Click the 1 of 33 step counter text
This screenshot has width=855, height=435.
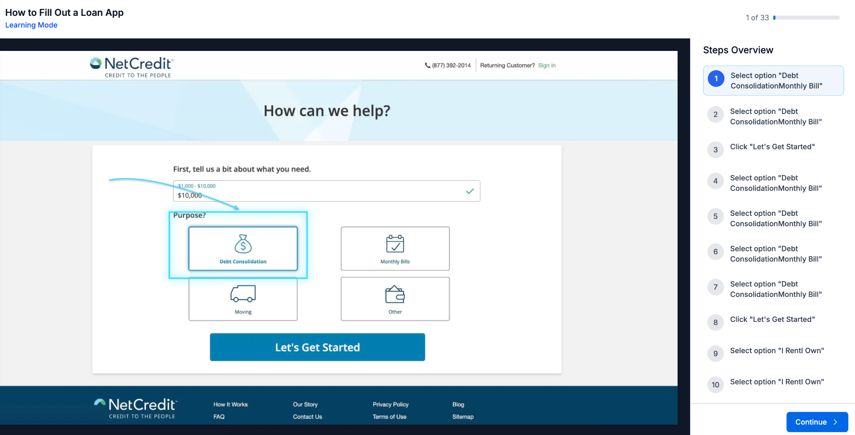click(757, 18)
